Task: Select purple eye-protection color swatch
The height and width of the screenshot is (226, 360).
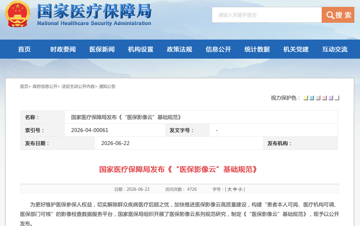Action: click(331, 98)
